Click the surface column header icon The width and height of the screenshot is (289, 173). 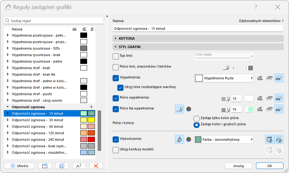pos(92,29)
